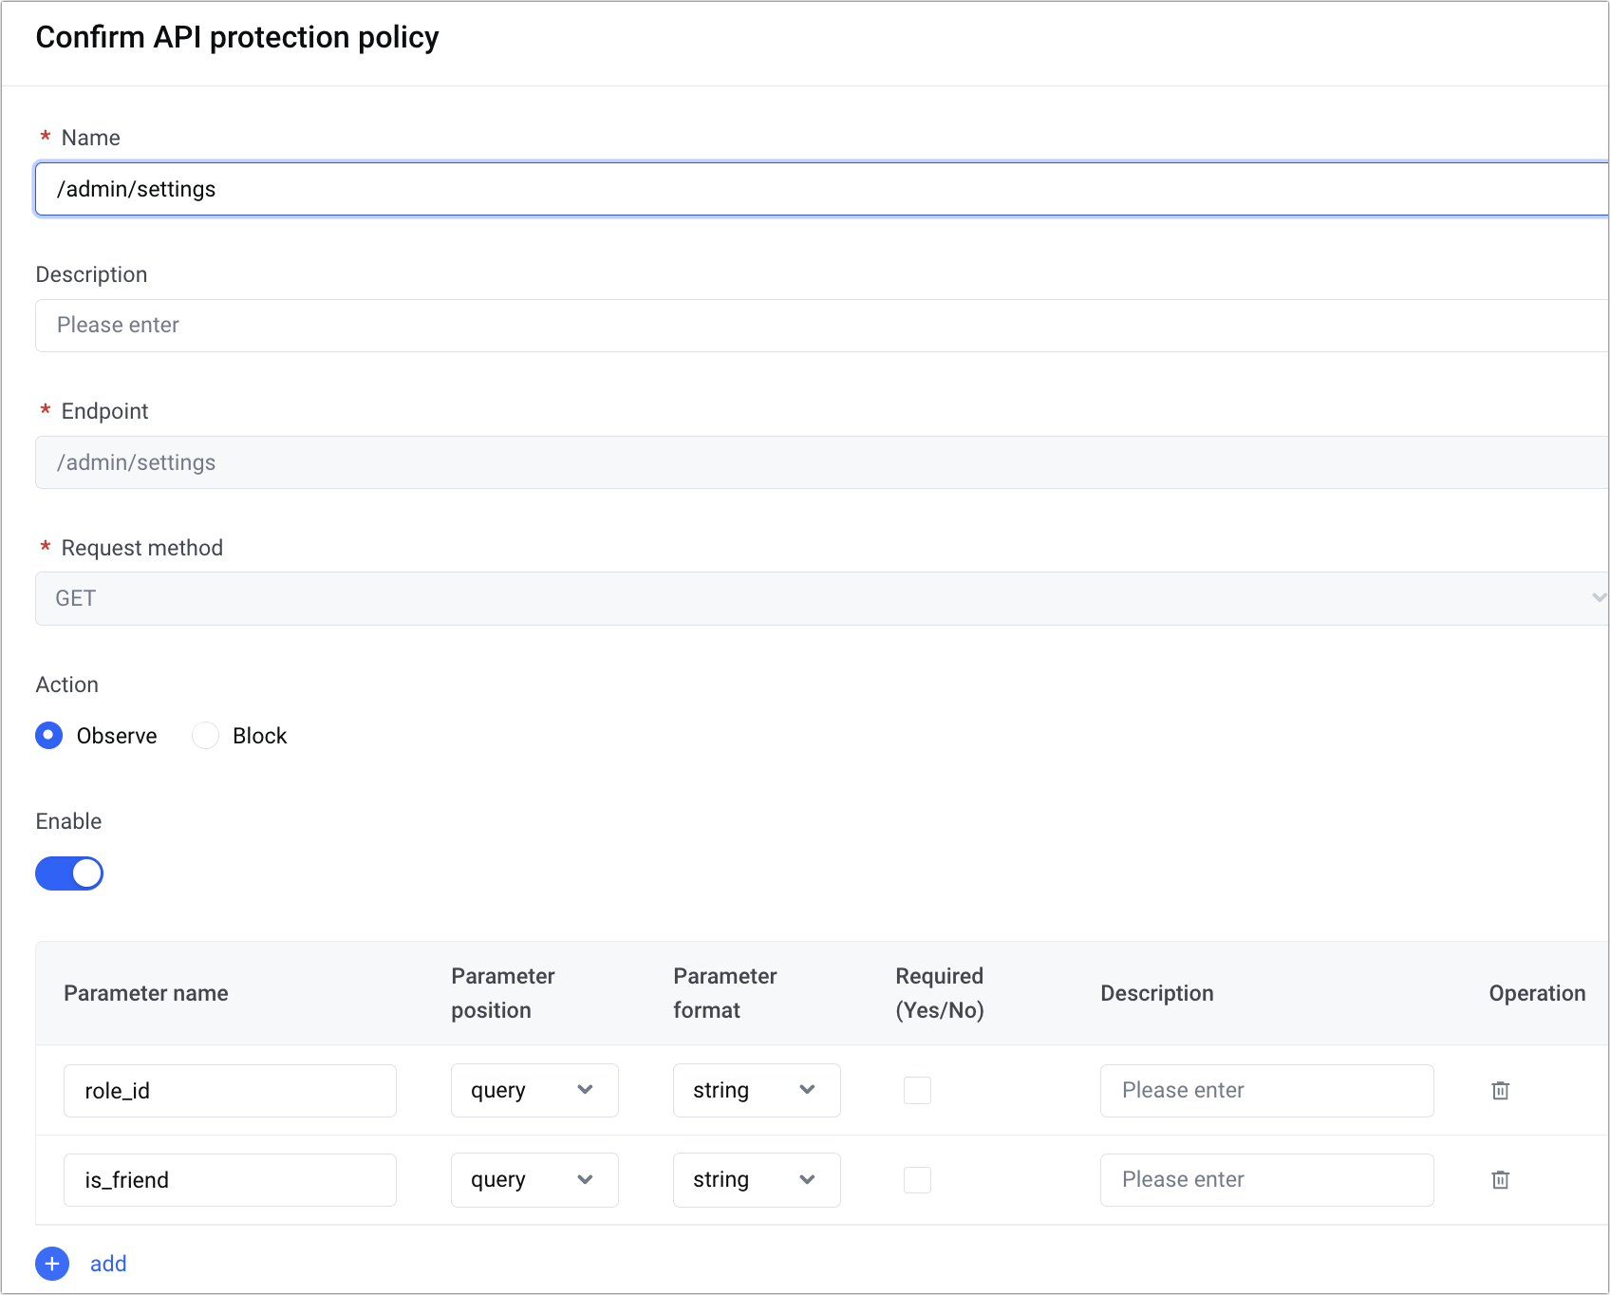Check Required box for role_id
The height and width of the screenshot is (1295, 1610).
pos(917,1090)
